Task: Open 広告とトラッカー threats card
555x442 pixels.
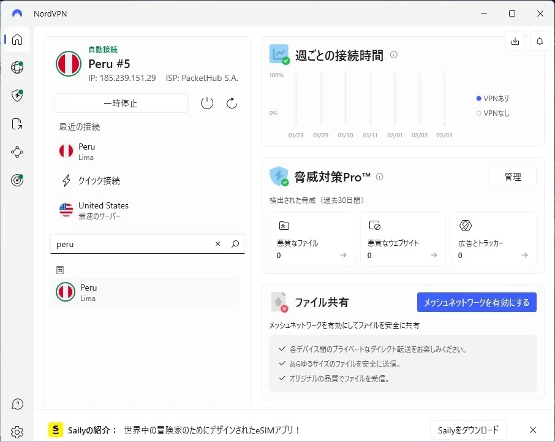Action: (x=493, y=239)
